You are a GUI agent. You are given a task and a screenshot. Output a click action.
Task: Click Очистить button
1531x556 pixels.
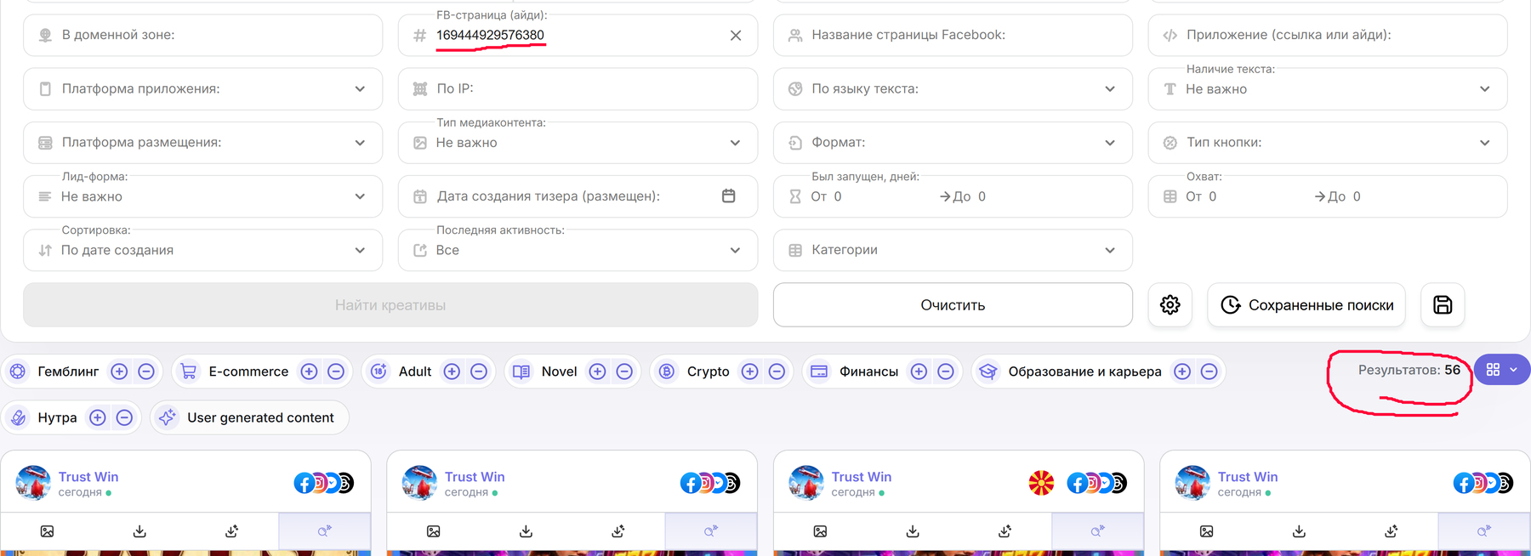[953, 304]
